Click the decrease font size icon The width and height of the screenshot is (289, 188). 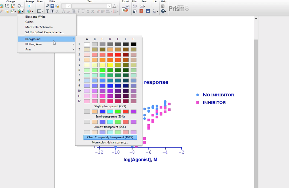point(68,12)
